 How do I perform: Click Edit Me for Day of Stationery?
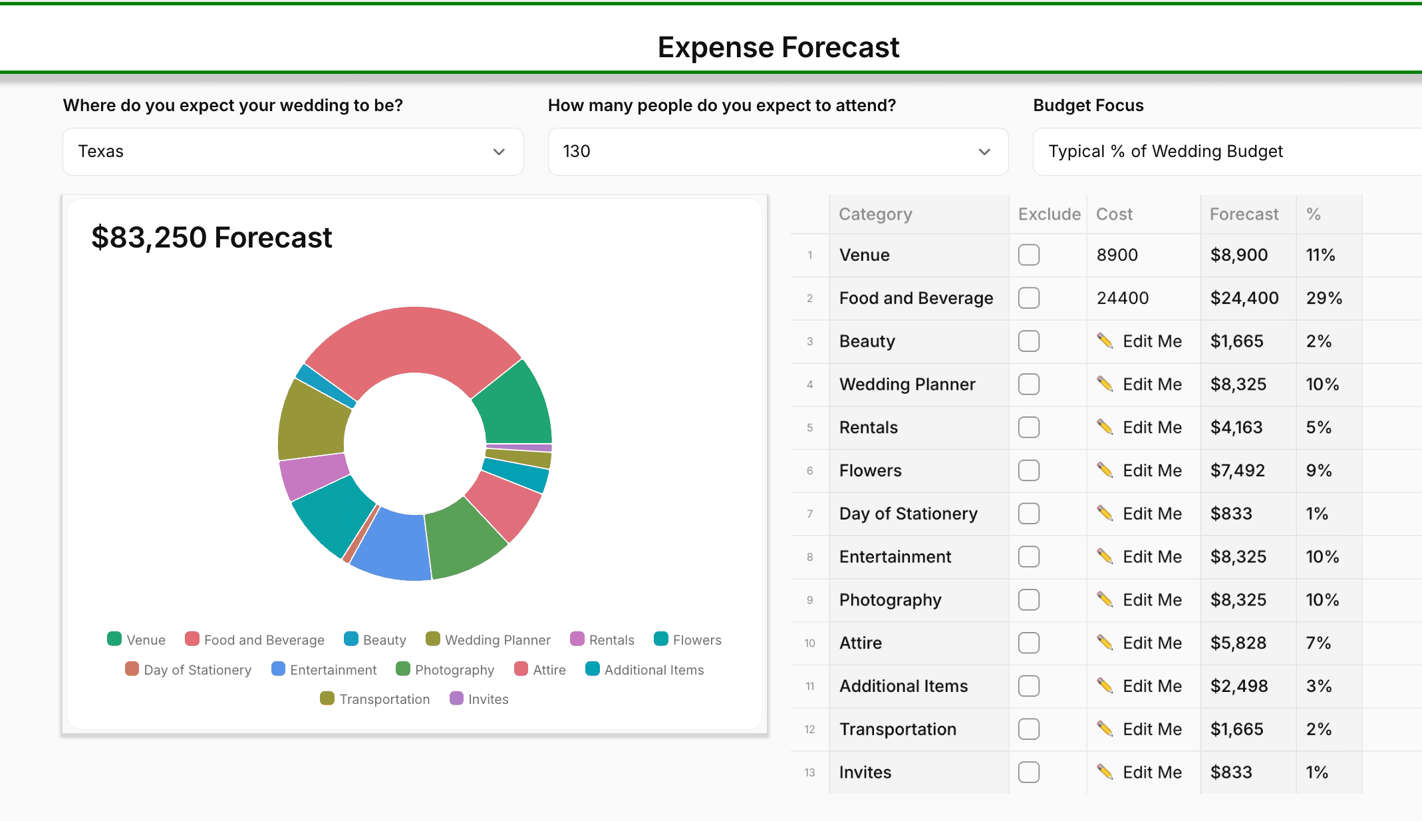pyautogui.click(x=1152, y=514)
